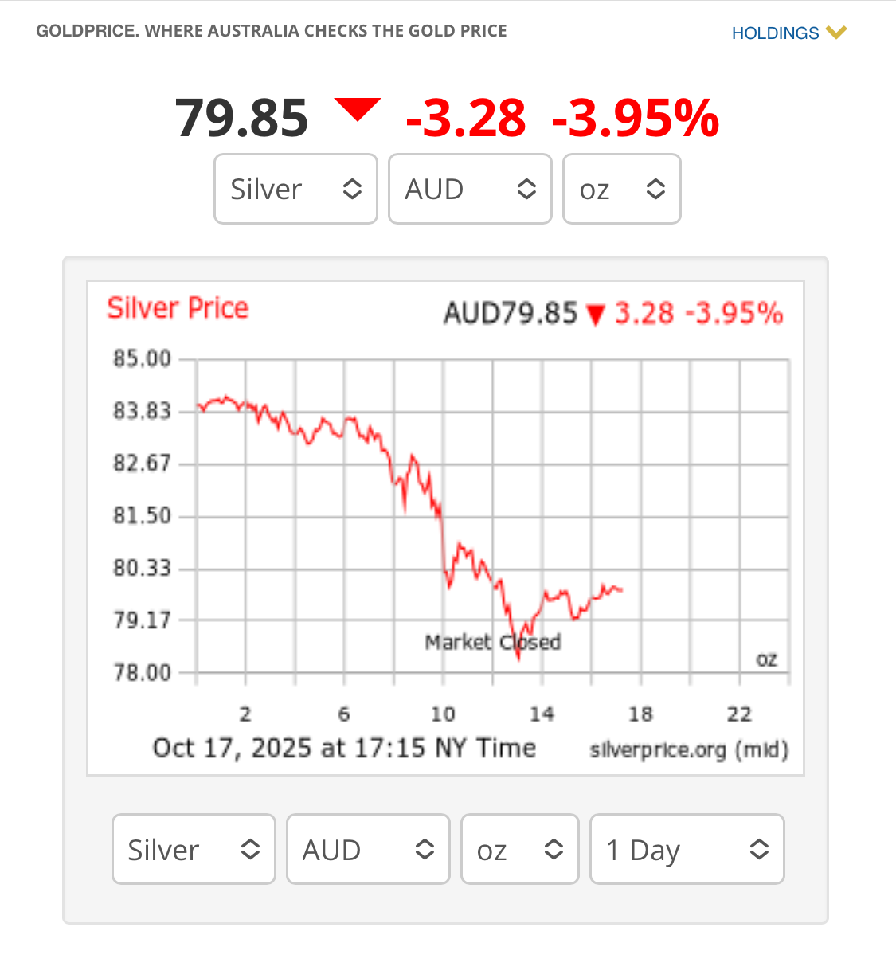Open the AUD currency dropdown above the chart

tap(470, 189)
